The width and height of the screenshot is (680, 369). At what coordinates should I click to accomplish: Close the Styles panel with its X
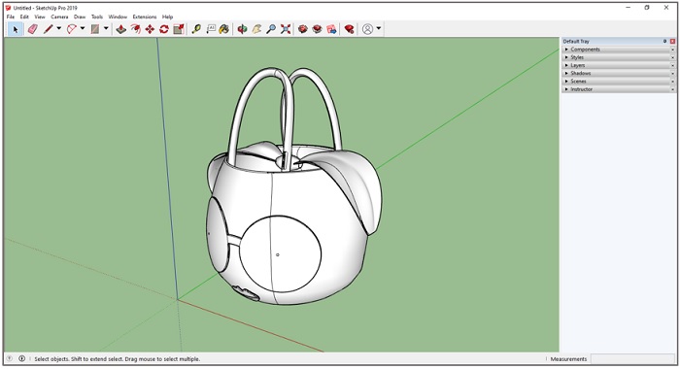[673, 57]
